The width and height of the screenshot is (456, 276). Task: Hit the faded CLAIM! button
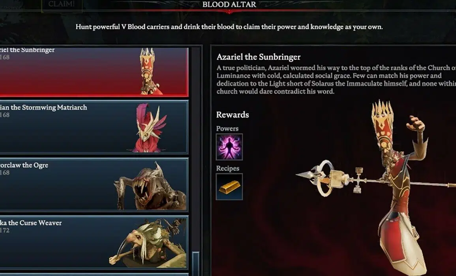pos(62,5)
